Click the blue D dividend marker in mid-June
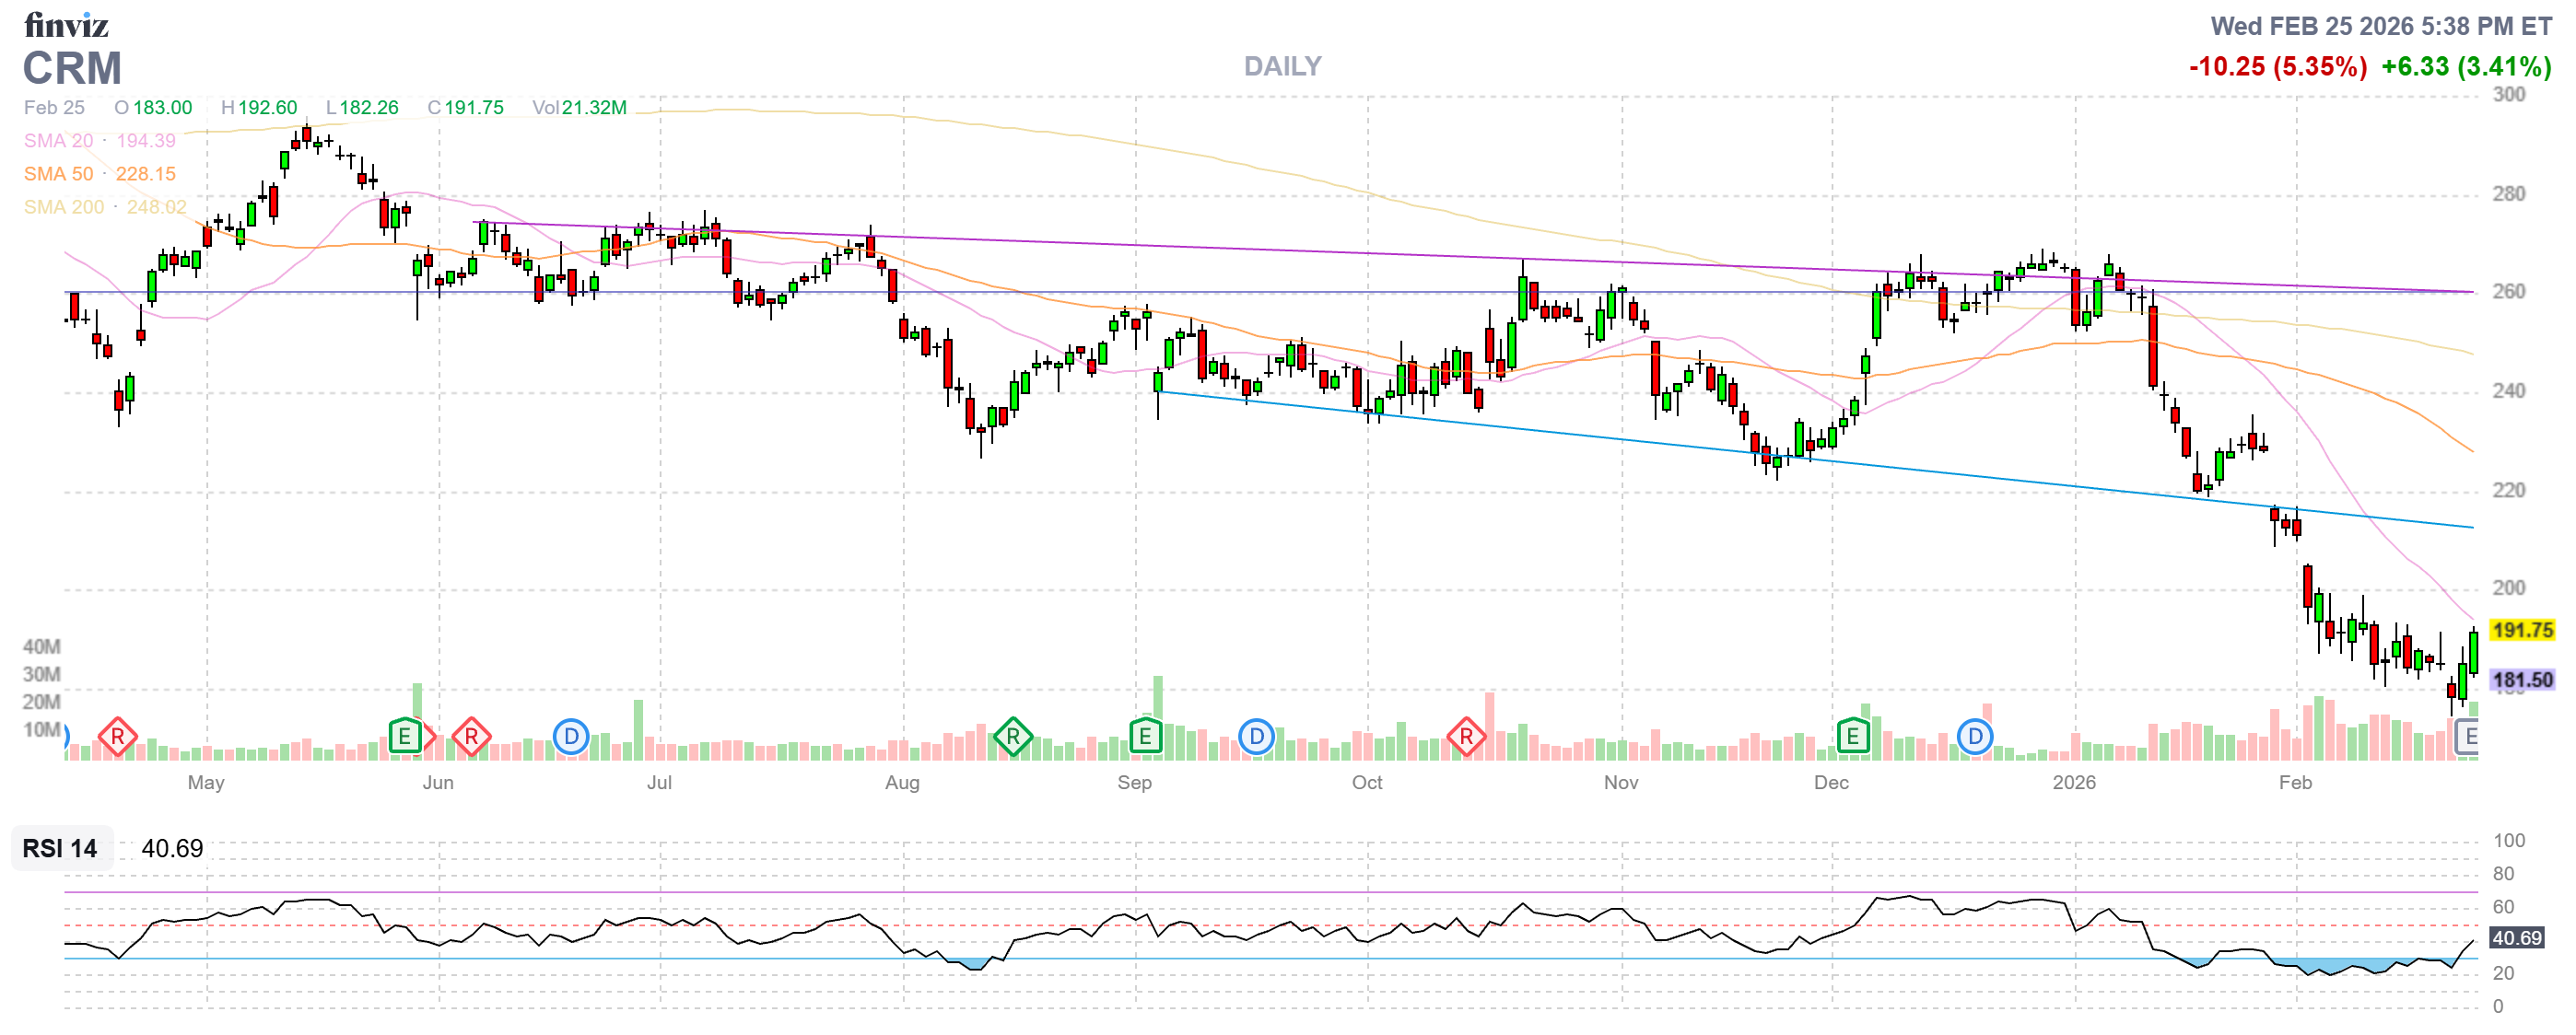 click(570, 738)
